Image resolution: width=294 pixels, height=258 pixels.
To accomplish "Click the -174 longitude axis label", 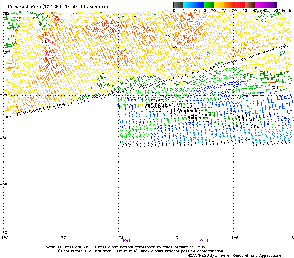I will [x=118, y=238].
